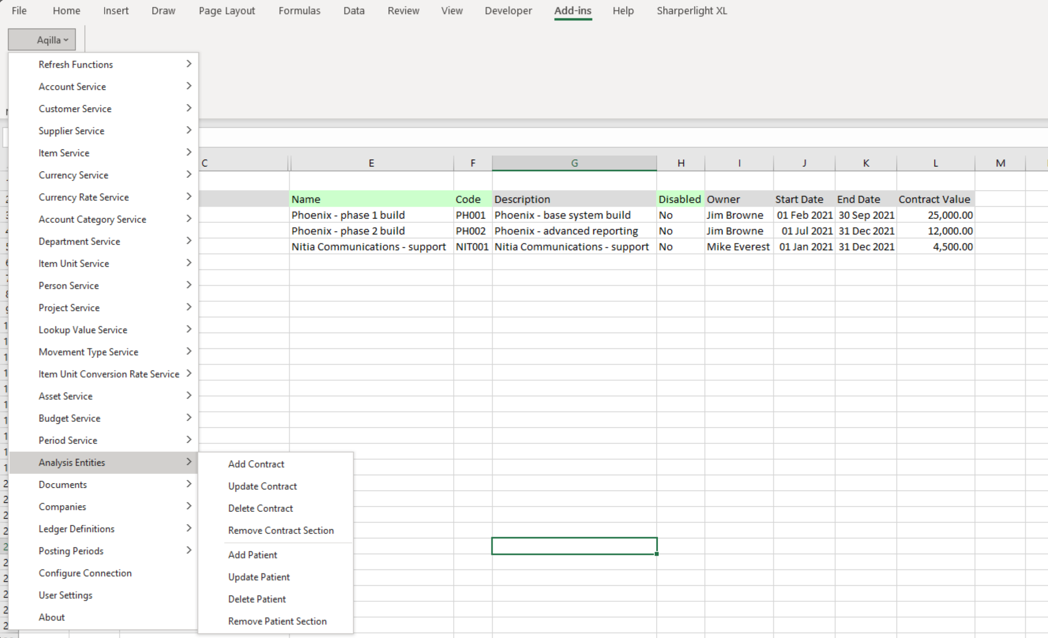The width and height of the screenshot is (1048, 638).
Task: Select Remove Contract Section option
Action: [281, 530]
